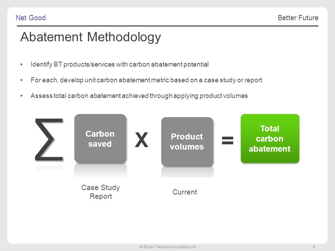Click the sigma summation symbol

pyautogui.click(x=49, y=139)
